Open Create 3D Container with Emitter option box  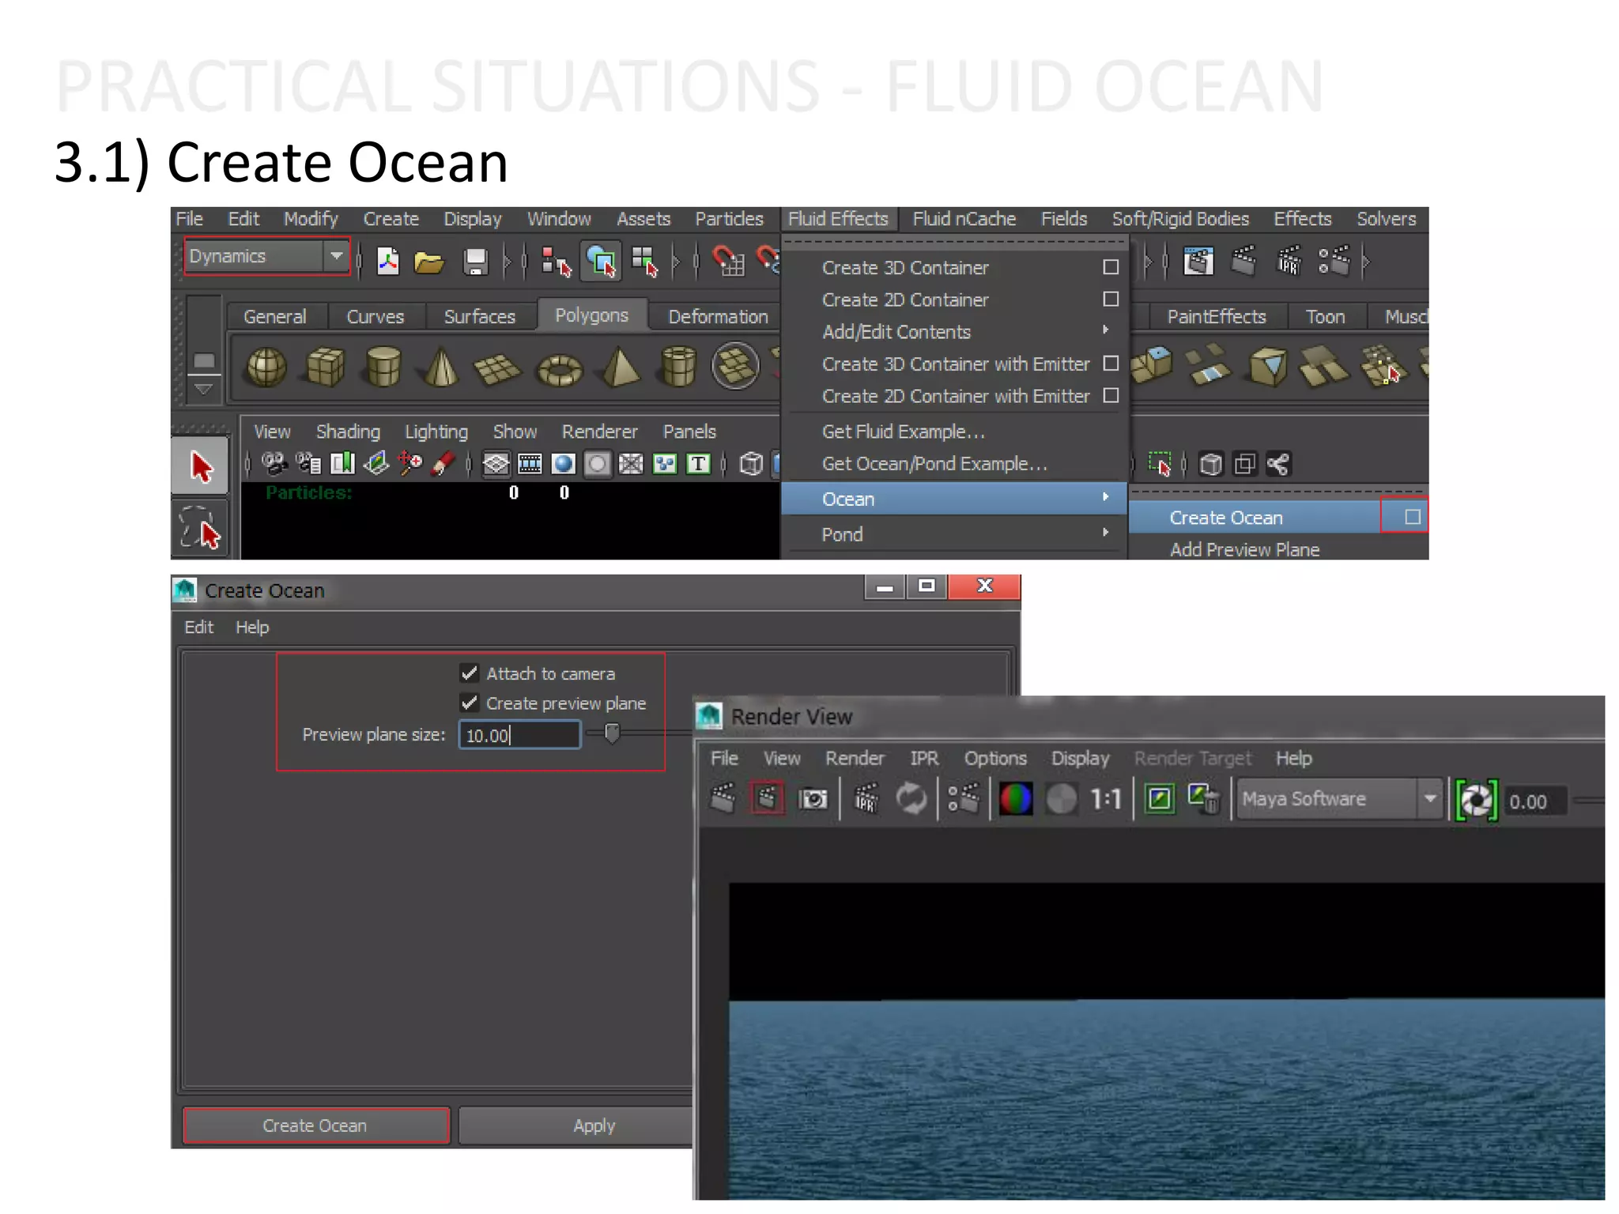tap(1111, 364)
